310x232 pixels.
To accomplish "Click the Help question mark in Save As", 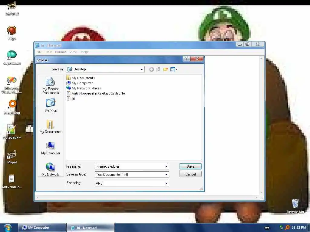I will click(186, 59).
